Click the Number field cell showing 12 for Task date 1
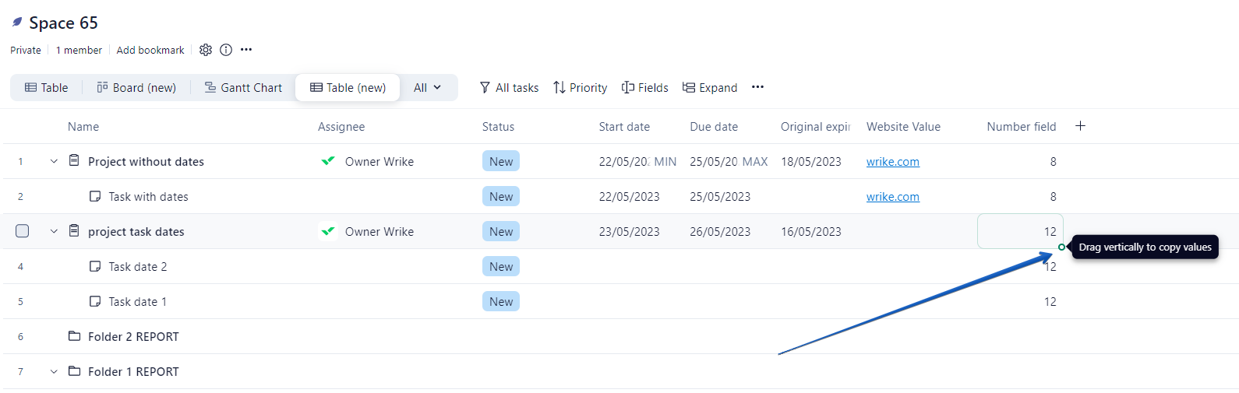 tap(1021, 302)
